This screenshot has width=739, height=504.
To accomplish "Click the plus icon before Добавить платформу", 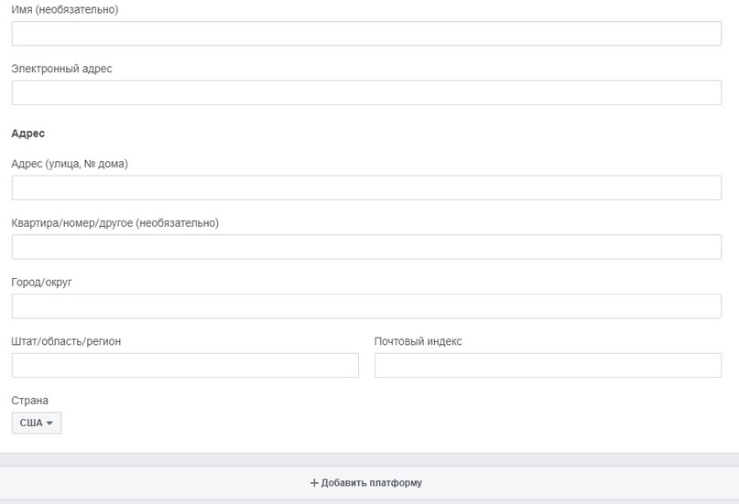I will coord(314,483).
